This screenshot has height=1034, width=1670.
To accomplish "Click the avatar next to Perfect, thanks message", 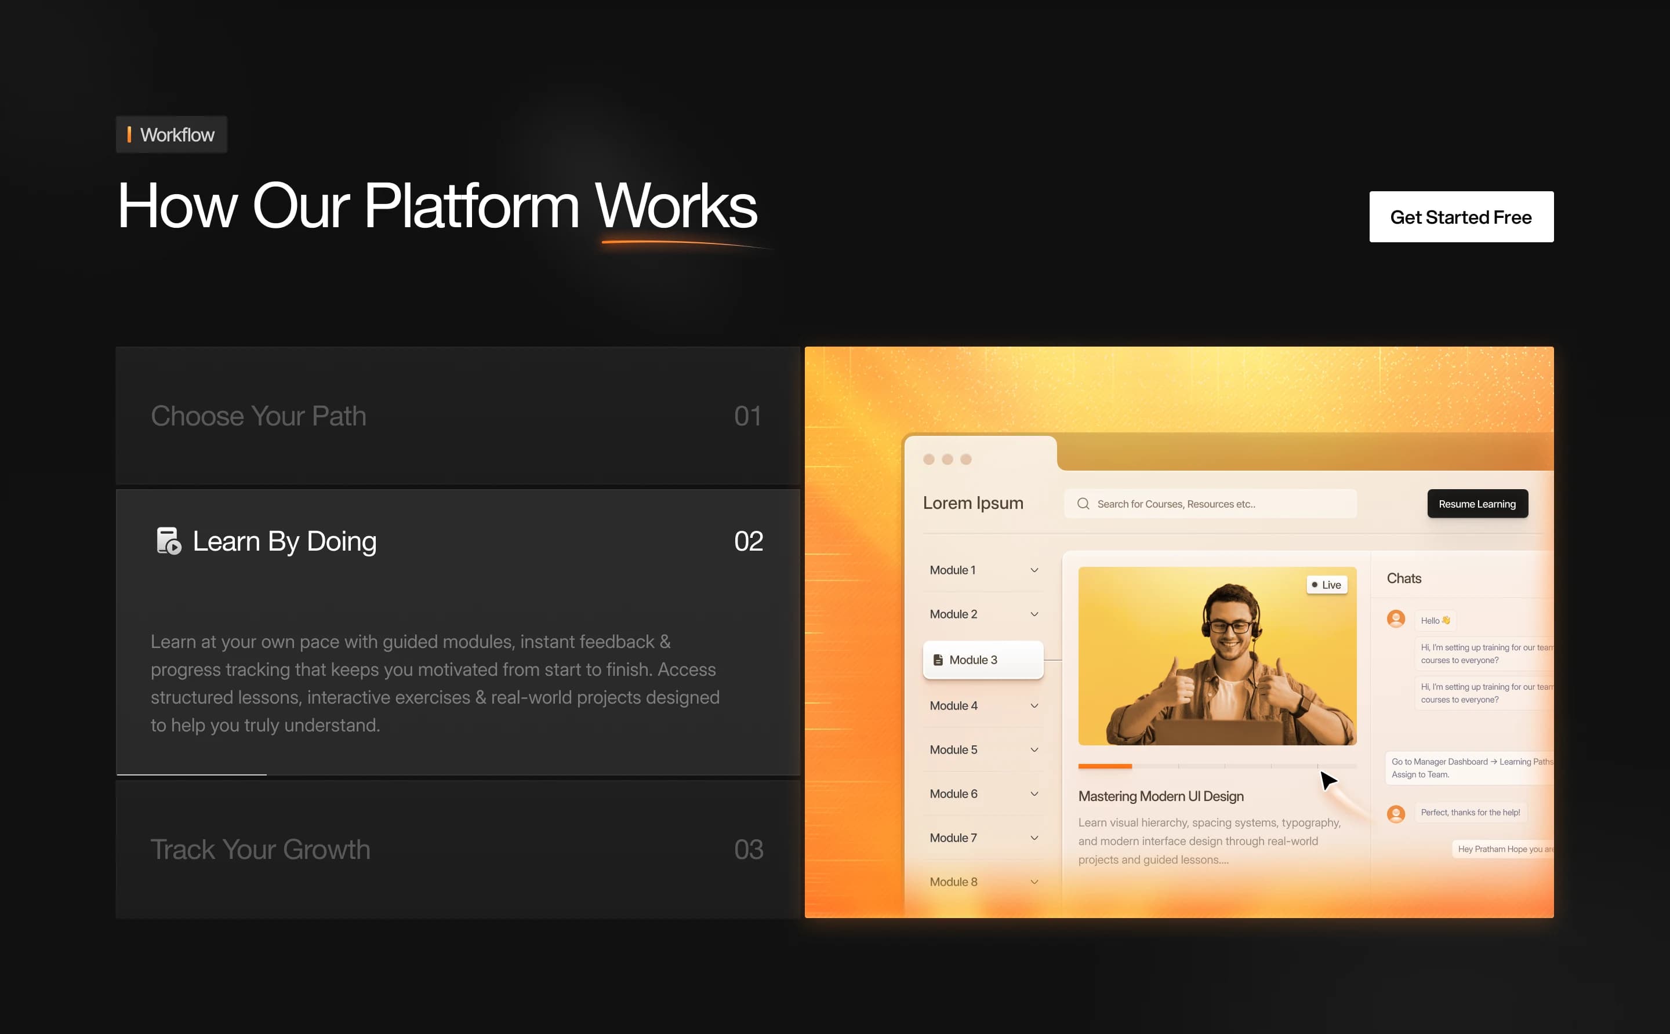I will pos(1396,813).
